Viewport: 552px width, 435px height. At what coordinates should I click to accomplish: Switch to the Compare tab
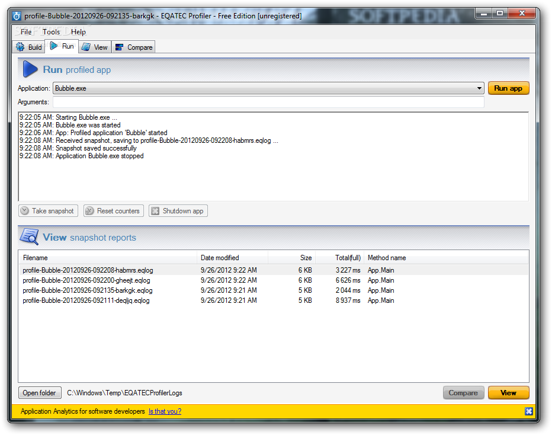(x=134, y=47)
